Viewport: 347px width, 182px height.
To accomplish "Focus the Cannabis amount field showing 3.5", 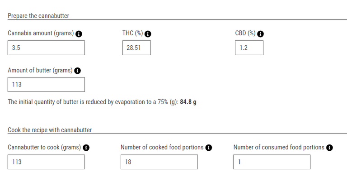I will [x=46, y=48].
